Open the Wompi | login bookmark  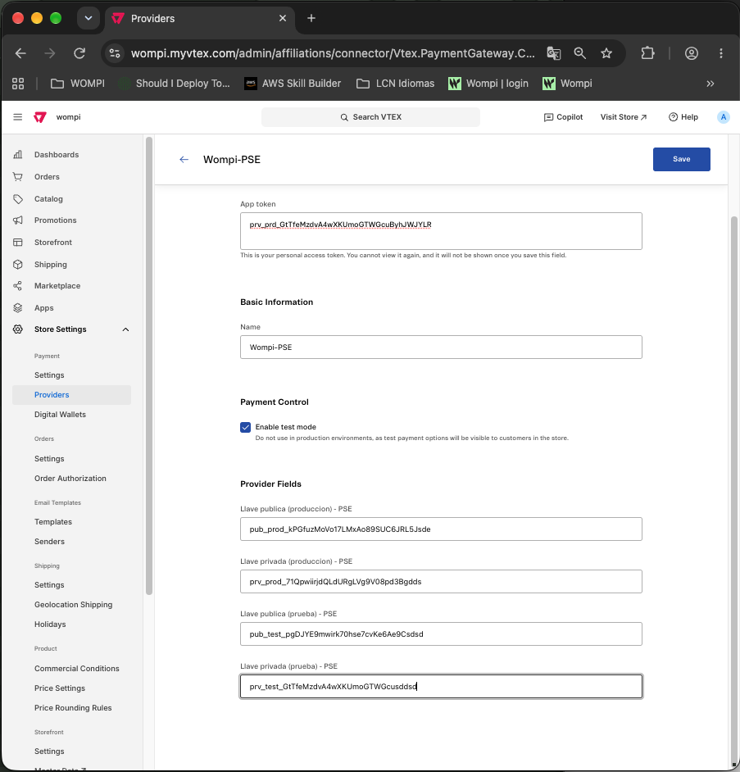coord(488,84)
